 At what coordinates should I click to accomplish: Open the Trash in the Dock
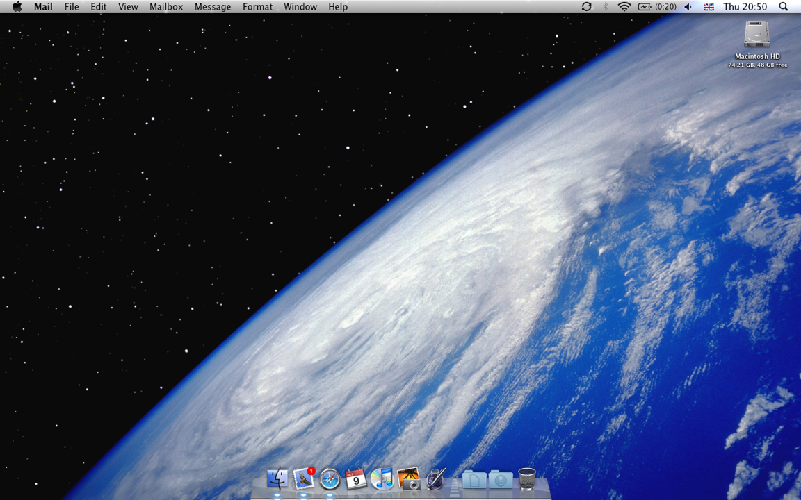coord(527,479)
